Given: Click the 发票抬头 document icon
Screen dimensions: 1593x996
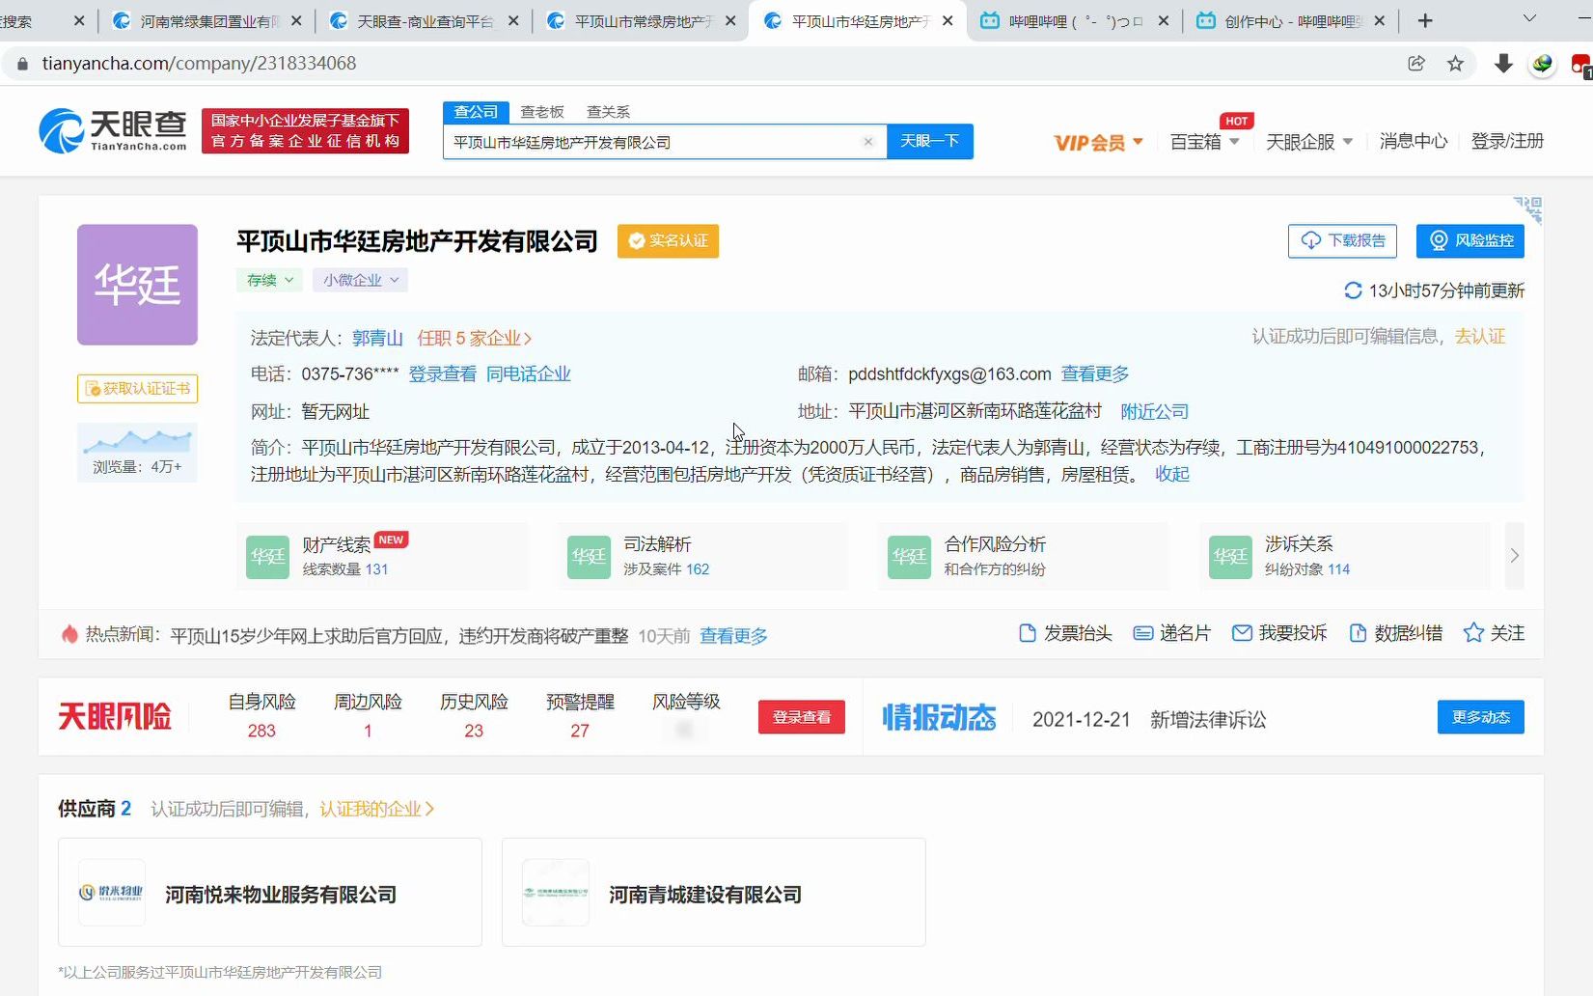Looking at the screenshot, I should click(1028, 633).
